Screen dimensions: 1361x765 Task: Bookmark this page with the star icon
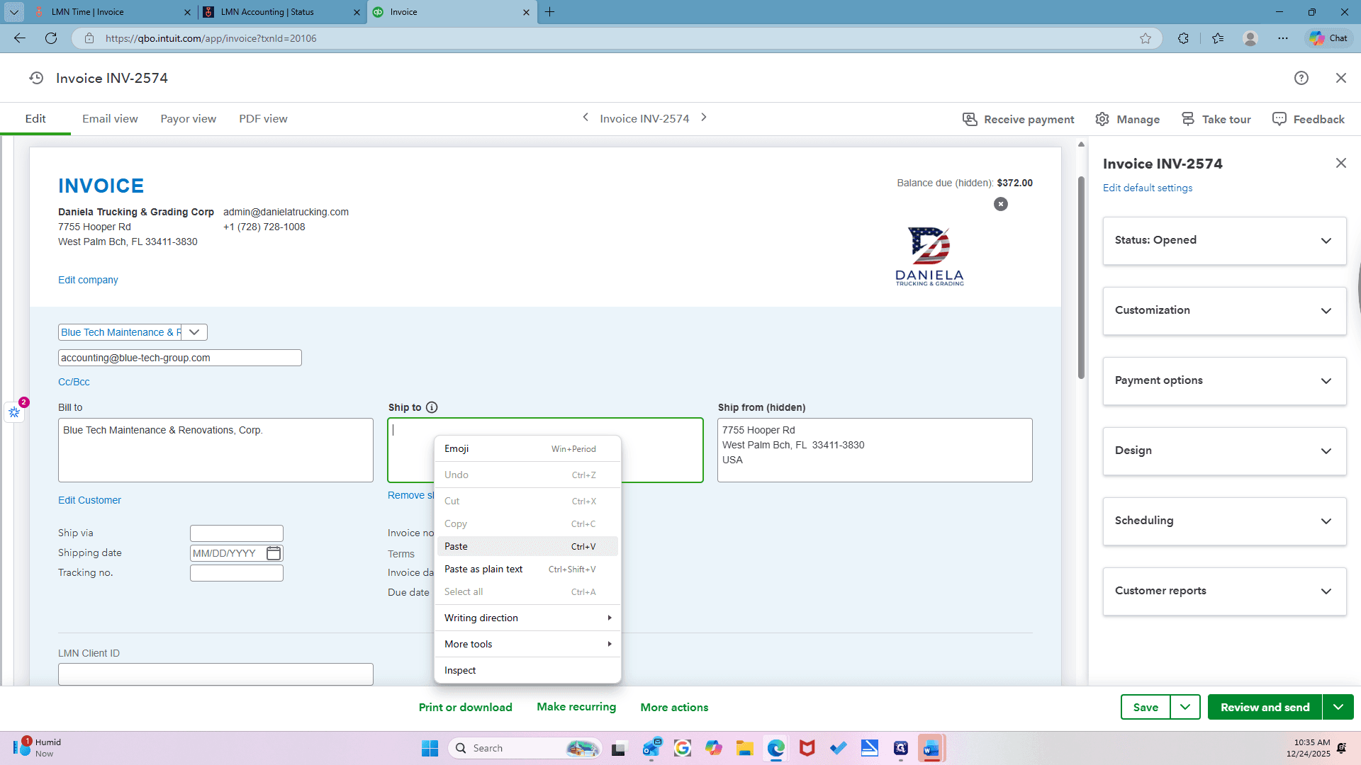pyautogui.click(x=1146, y=38)
